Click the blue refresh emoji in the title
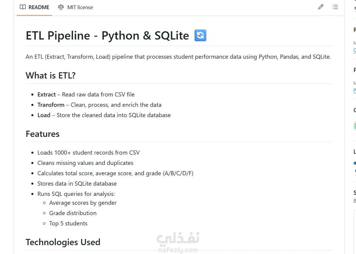 coord(200,36)
